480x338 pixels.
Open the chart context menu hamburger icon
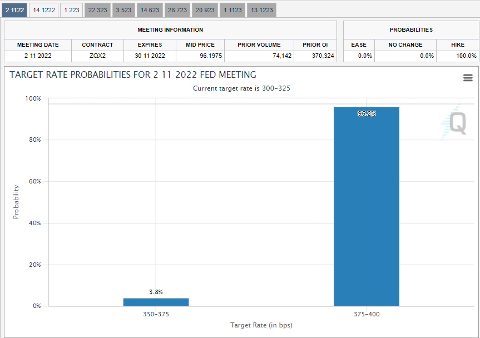coord(468,78)
